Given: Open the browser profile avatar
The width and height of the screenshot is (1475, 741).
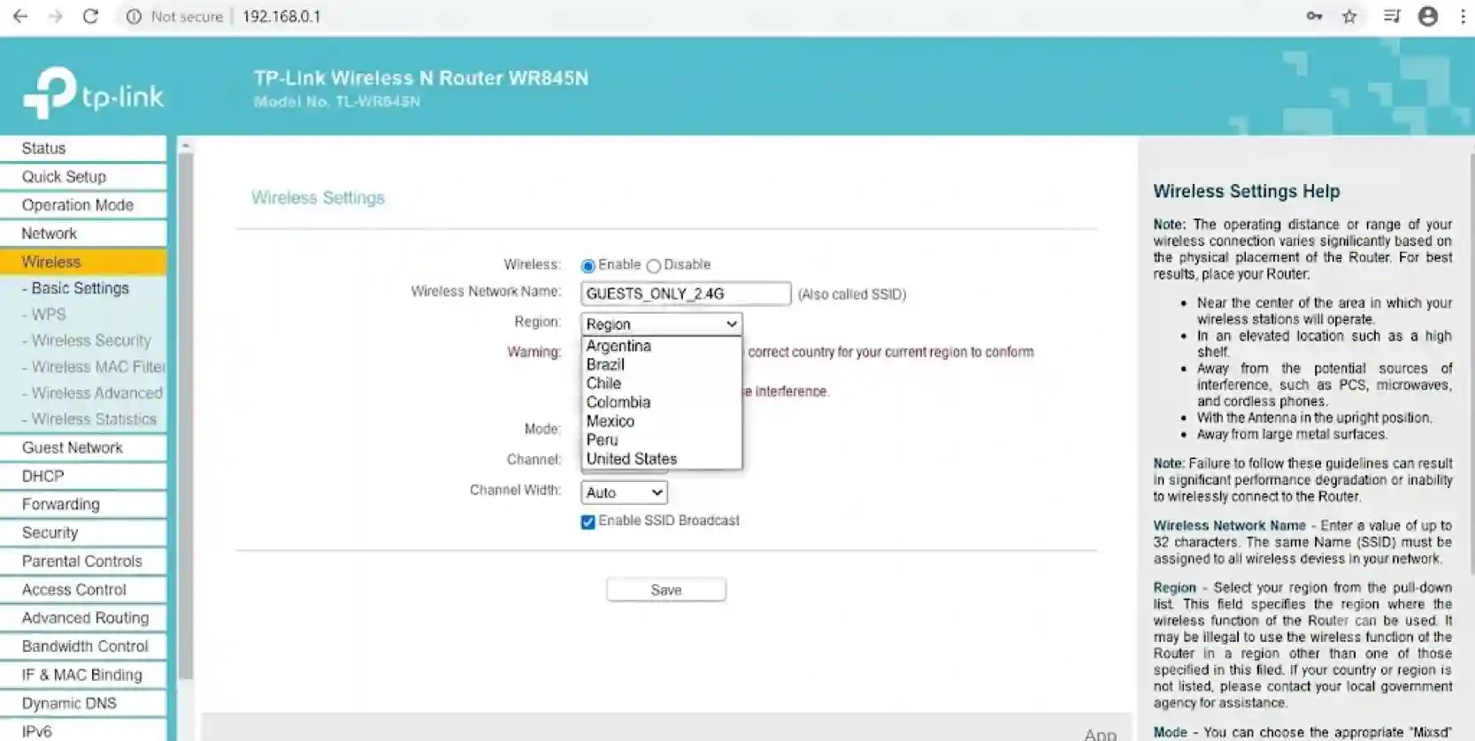Looking at the screenshot, I should click(1427, 16).
